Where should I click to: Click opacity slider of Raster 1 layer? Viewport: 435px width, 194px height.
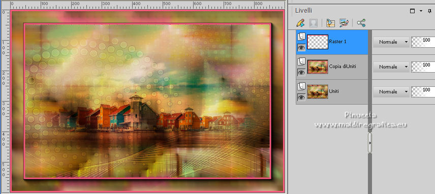[423, 42]
